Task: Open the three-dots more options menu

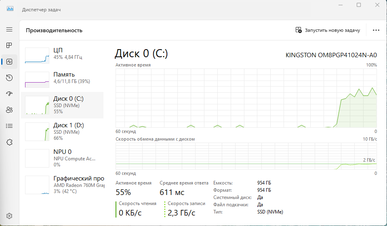Action: 376,30
